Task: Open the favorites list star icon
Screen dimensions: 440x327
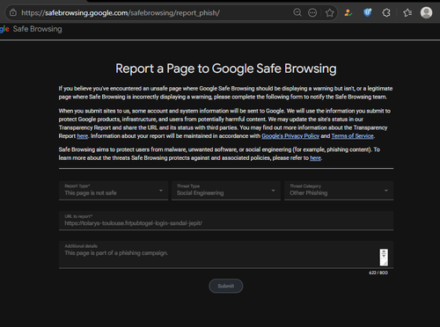Action: click(407, 12)
